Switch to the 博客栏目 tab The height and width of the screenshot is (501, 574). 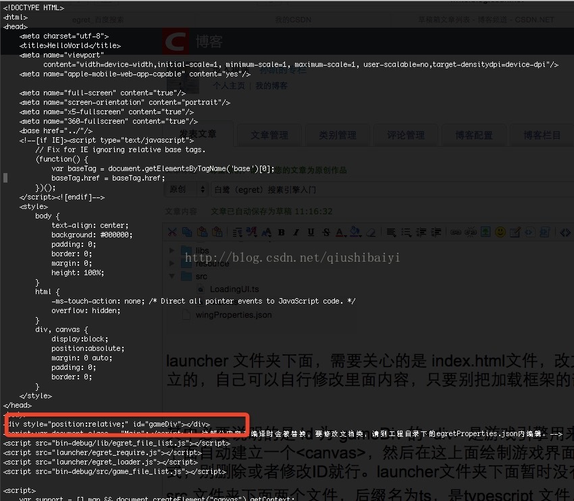coord(542,135)
